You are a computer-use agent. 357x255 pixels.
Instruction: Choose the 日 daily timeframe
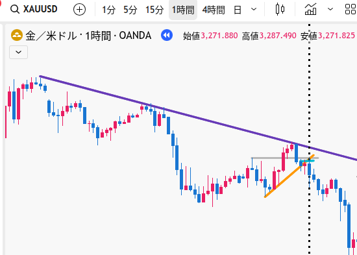[238, 10]
